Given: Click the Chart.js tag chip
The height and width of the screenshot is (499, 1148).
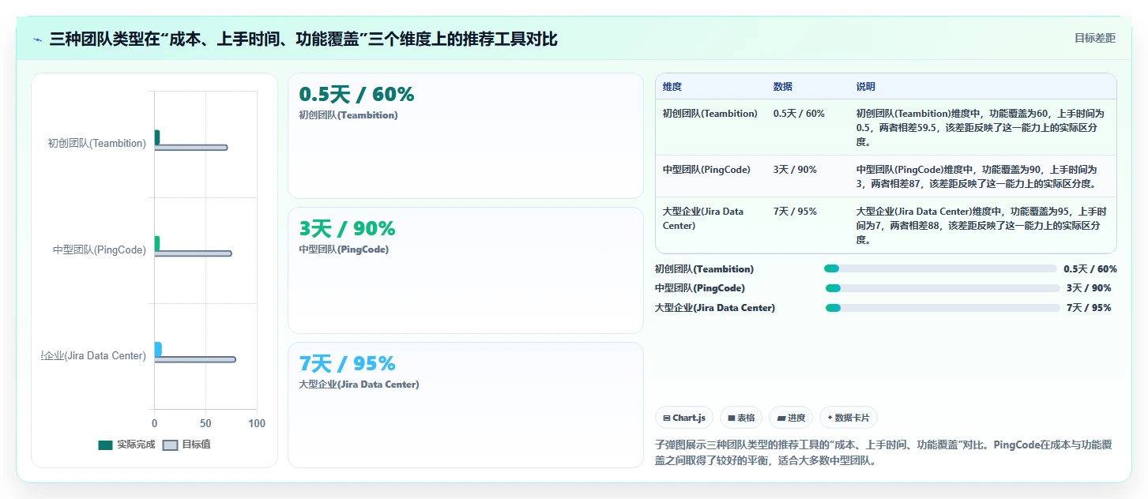Looking at the screenshot, I should 684,418.
